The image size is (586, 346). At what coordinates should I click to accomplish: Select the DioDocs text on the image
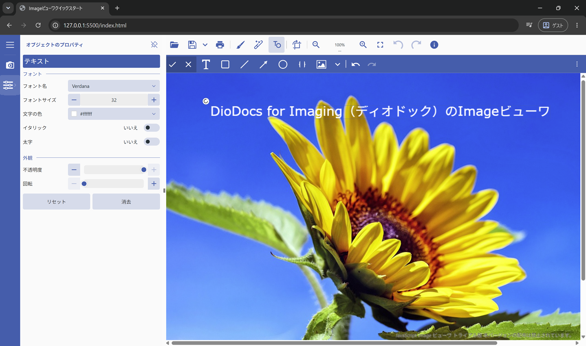click(x=380, y=111)
